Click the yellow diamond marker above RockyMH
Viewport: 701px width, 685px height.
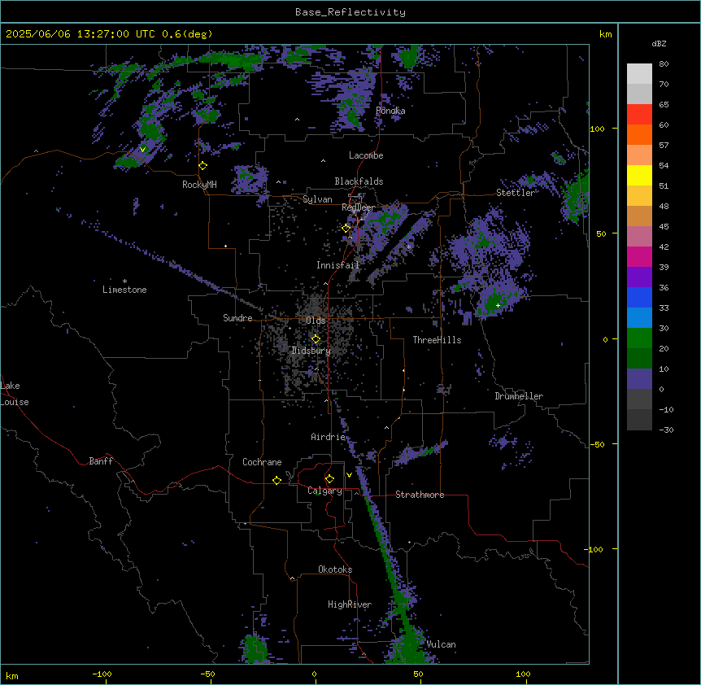coord(203,166)
